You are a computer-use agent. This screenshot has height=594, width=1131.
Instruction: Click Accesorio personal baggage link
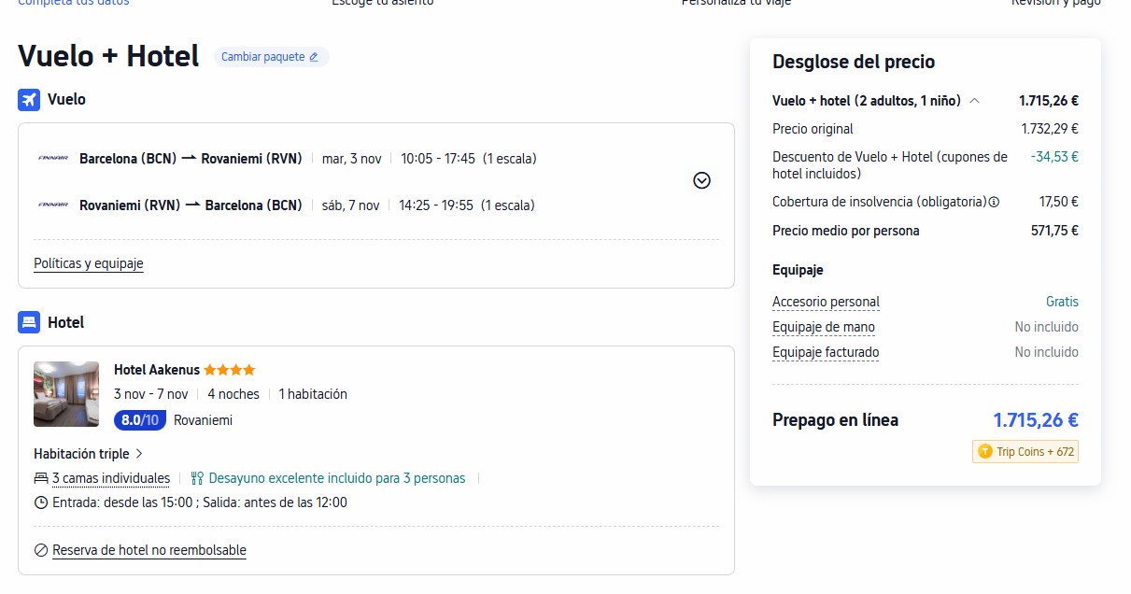pos(826,302)
